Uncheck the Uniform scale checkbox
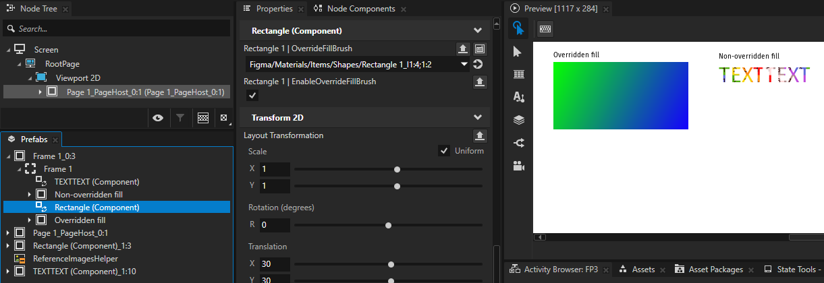 tap(443, 151)
